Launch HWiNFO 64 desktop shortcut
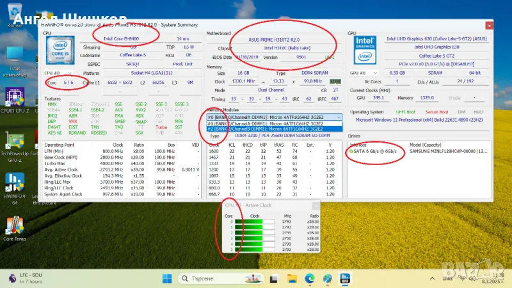The image size is (512, 288). [x=14, y=182]
